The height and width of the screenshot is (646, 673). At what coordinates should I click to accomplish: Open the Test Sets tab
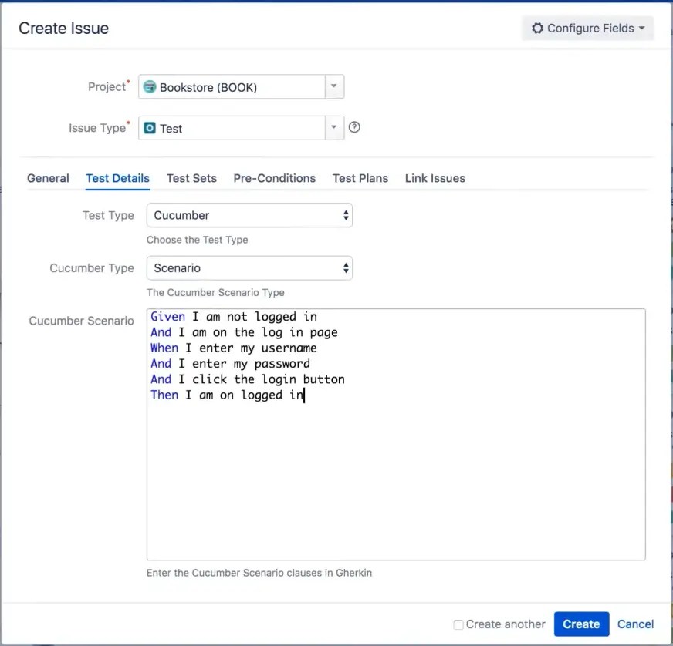tap(191, 178)
